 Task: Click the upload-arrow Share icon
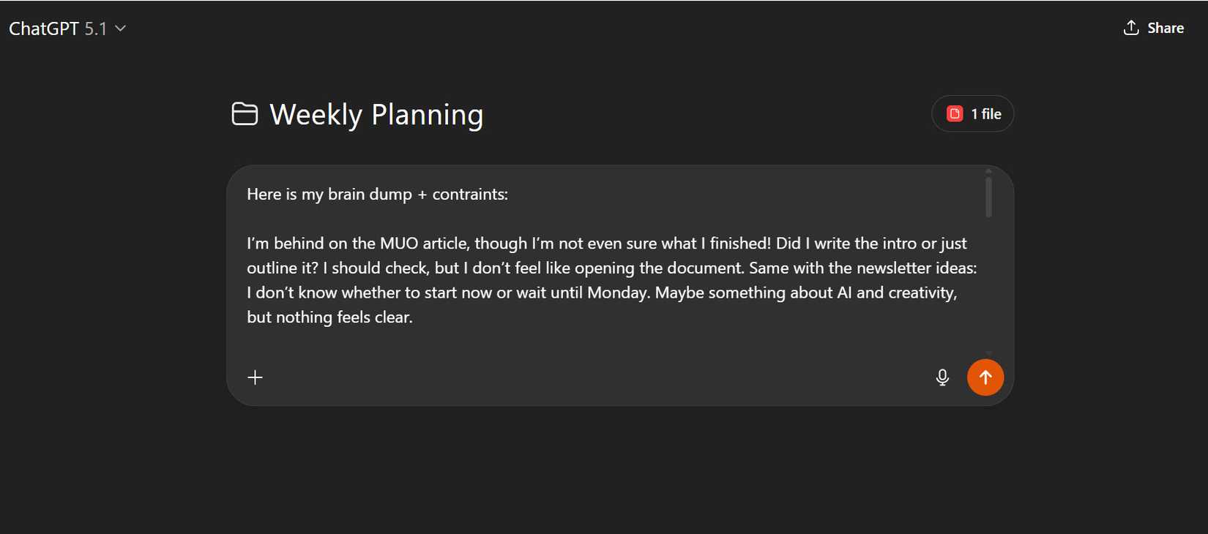(x=1131, y=28)
